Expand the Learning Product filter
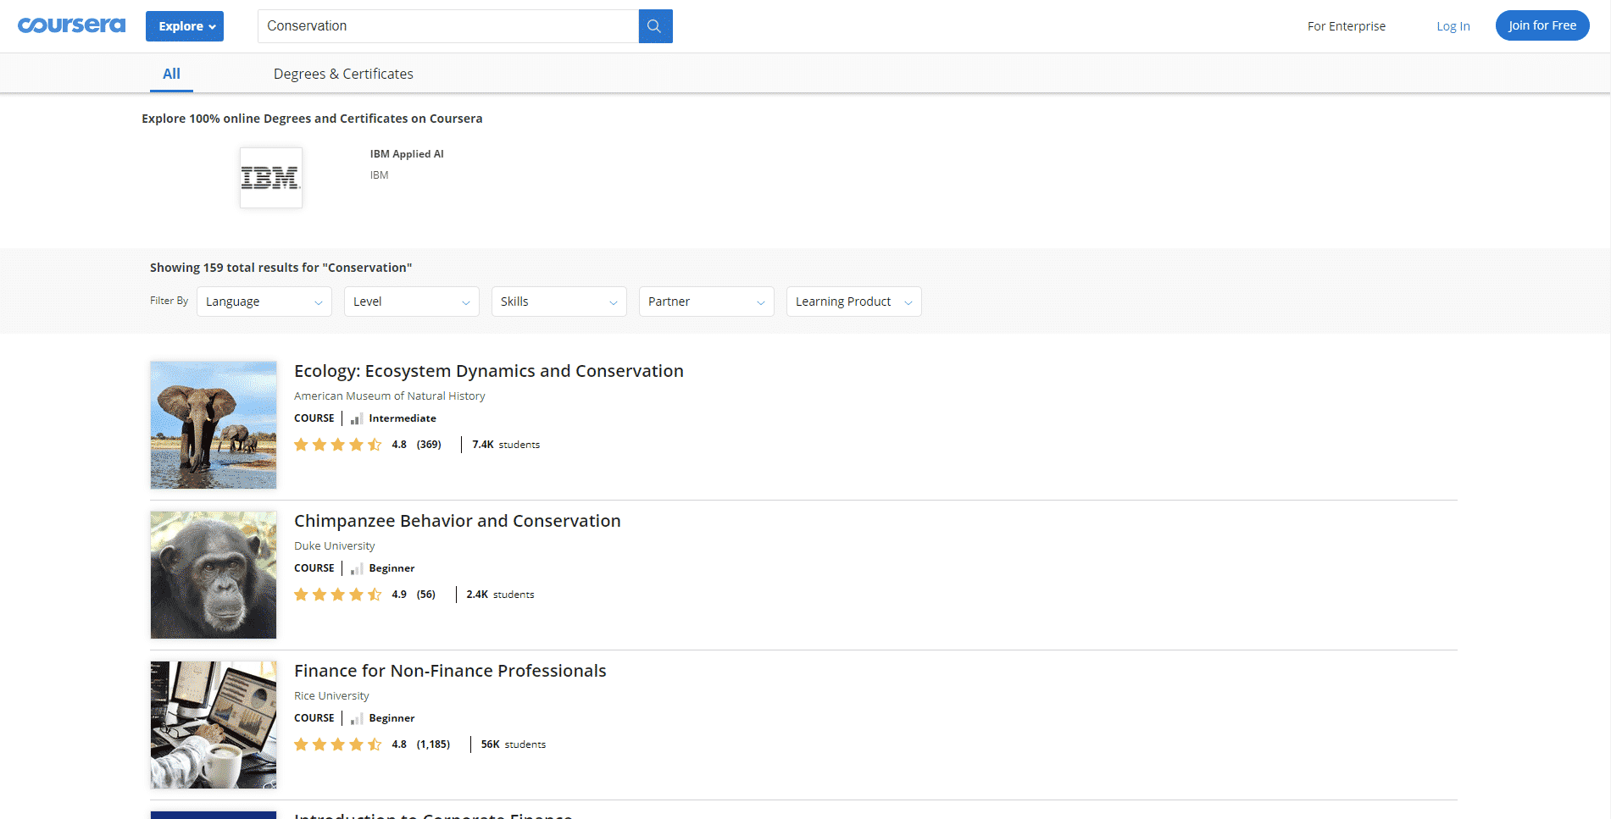The height and width of the screenshot is (819, 1611). 854,302
